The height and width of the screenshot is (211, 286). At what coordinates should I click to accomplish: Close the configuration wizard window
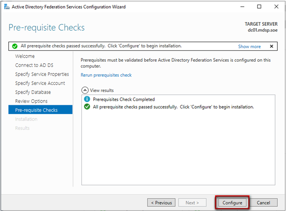click(276, 7)
